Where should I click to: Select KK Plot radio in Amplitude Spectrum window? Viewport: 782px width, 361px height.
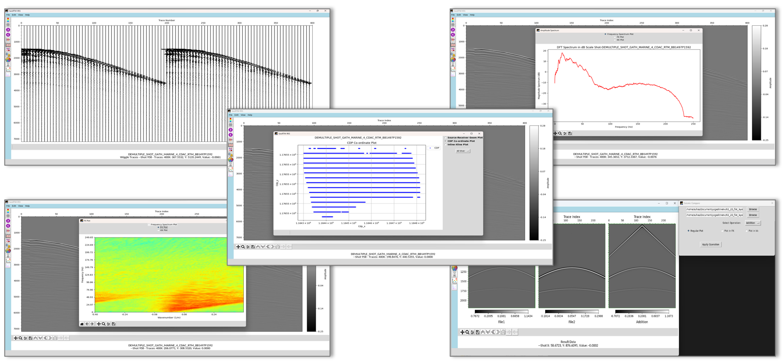(x=619, y=40)
